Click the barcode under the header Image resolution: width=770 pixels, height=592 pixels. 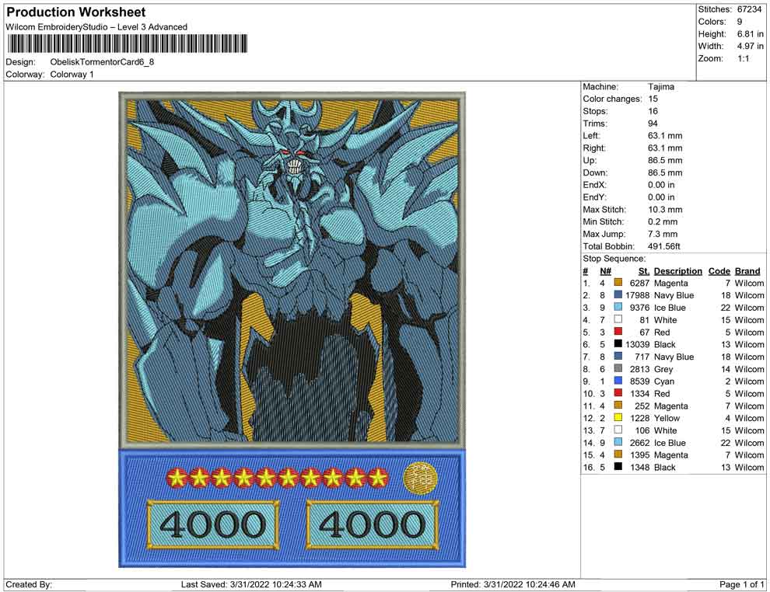click(x=128, y=44)
